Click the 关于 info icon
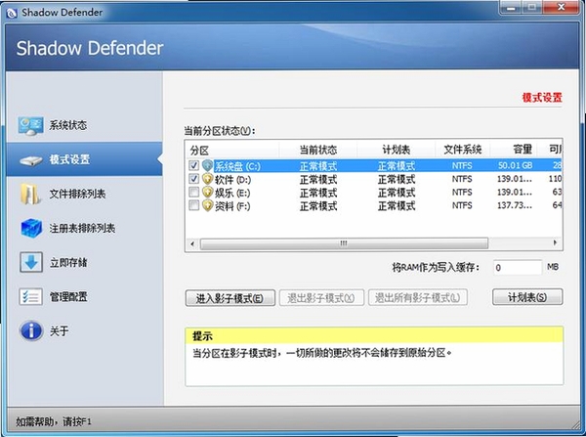This screenshot has width=586, height=437. tap(31, 330)
